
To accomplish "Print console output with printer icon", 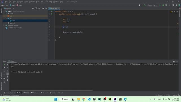I will [x=8, y=77].
